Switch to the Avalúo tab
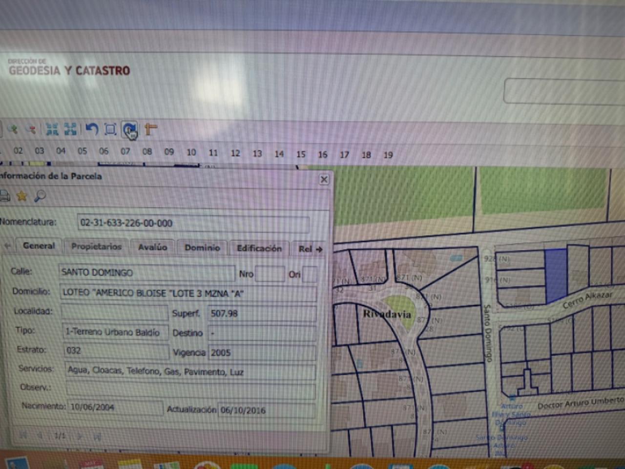The height and width of the screenshot is (469, 625). [152, 247]
